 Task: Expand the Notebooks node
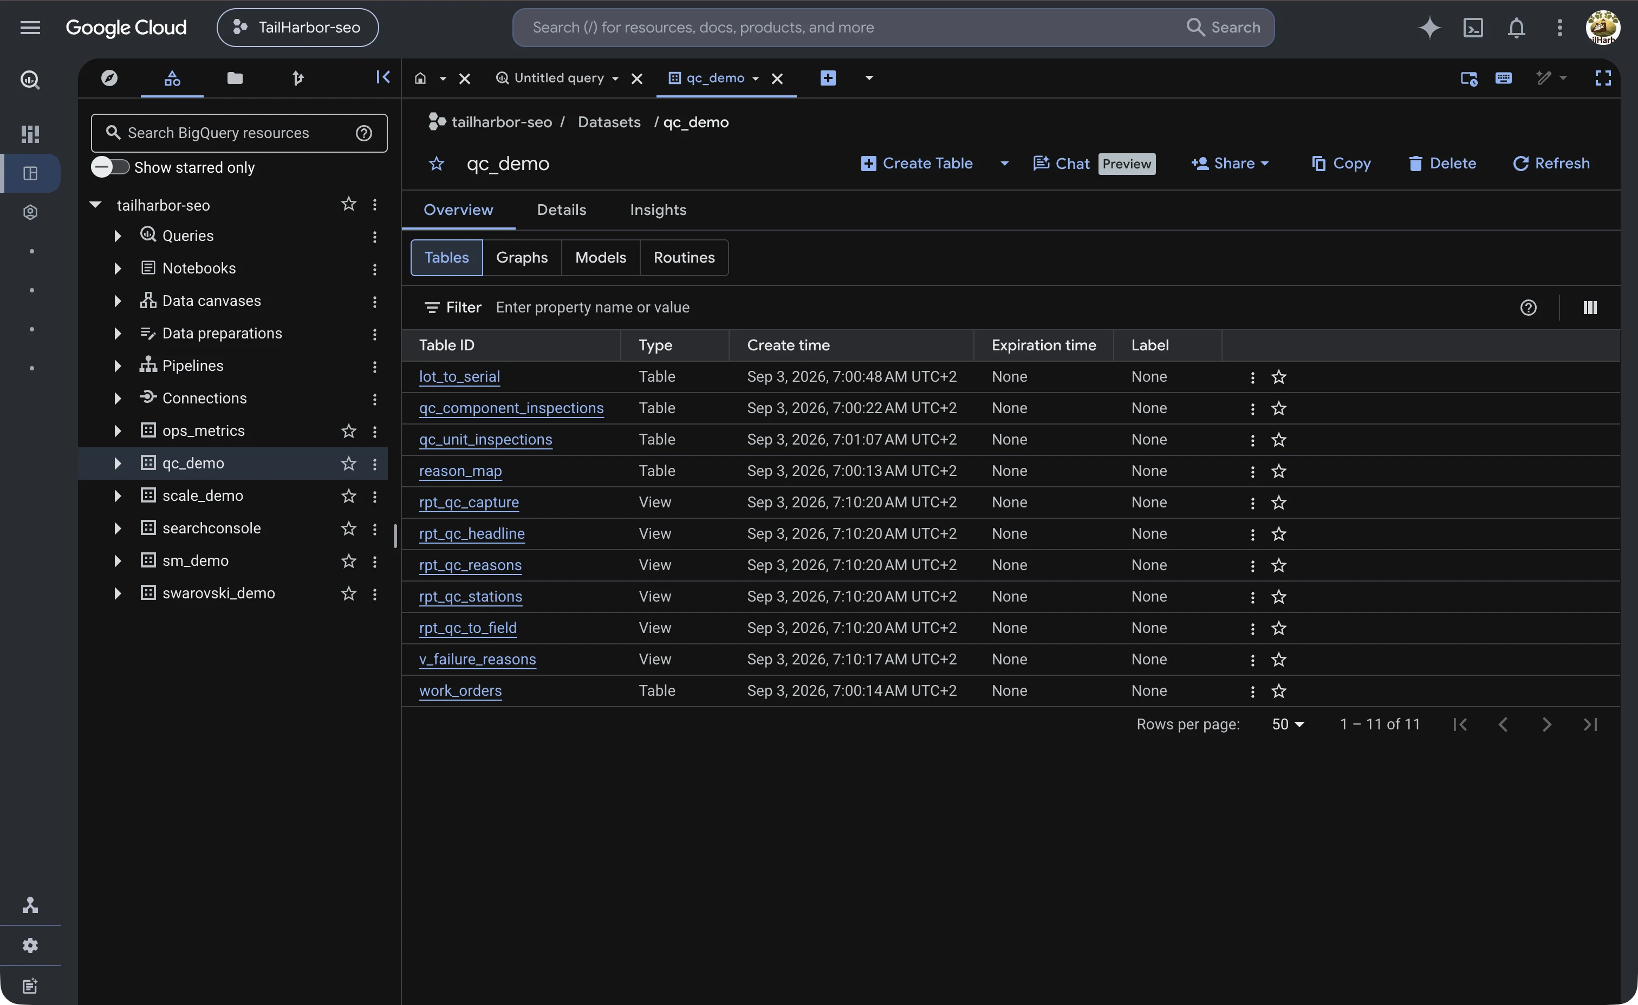click(117, 269)
